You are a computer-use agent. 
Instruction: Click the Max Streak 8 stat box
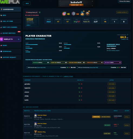click(x=124, y=21)
